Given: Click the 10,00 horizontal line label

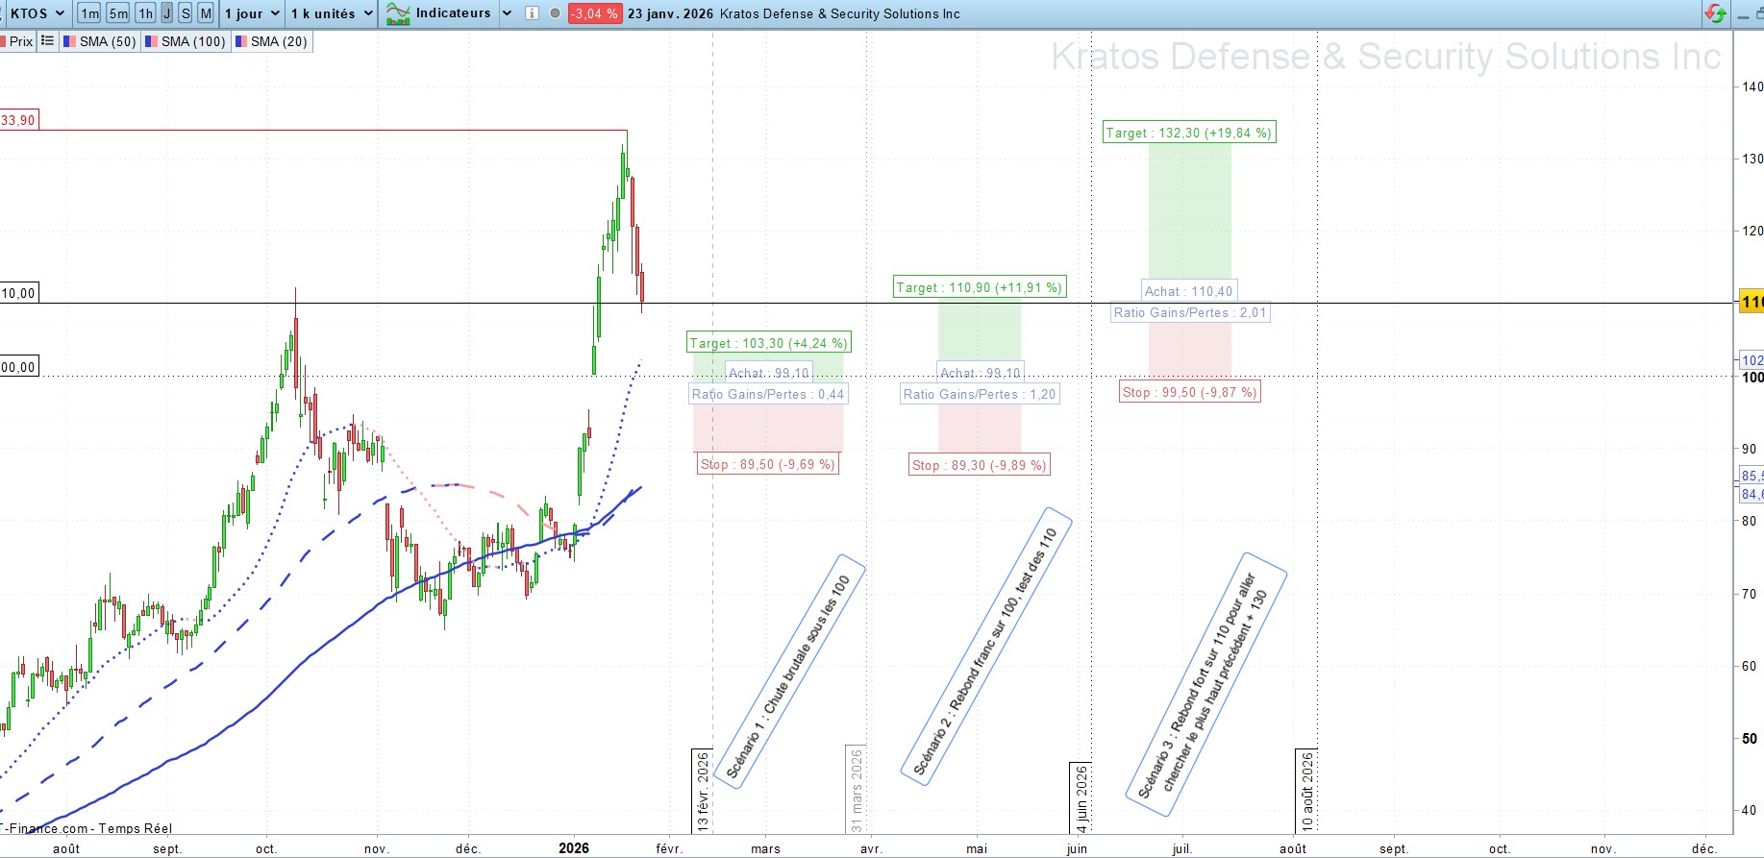Looking at the screenshot, I should click(18, 293).
